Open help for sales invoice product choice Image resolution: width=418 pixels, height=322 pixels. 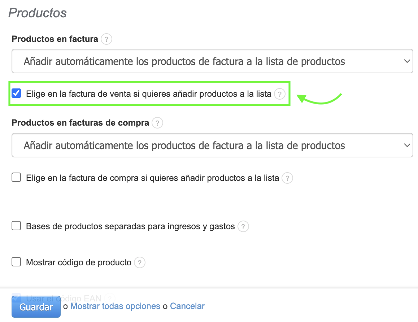[x=280, y=94]
